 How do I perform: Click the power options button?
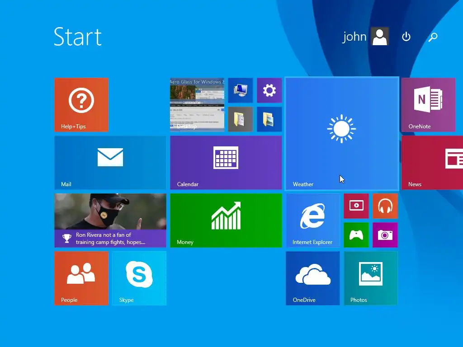tap(406, 37)
